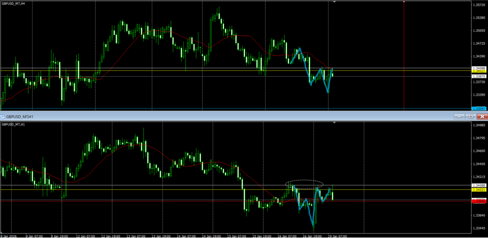Click the 1.34985 level on H1 price scale
The image size is (488, 238).
pos(478,126)
